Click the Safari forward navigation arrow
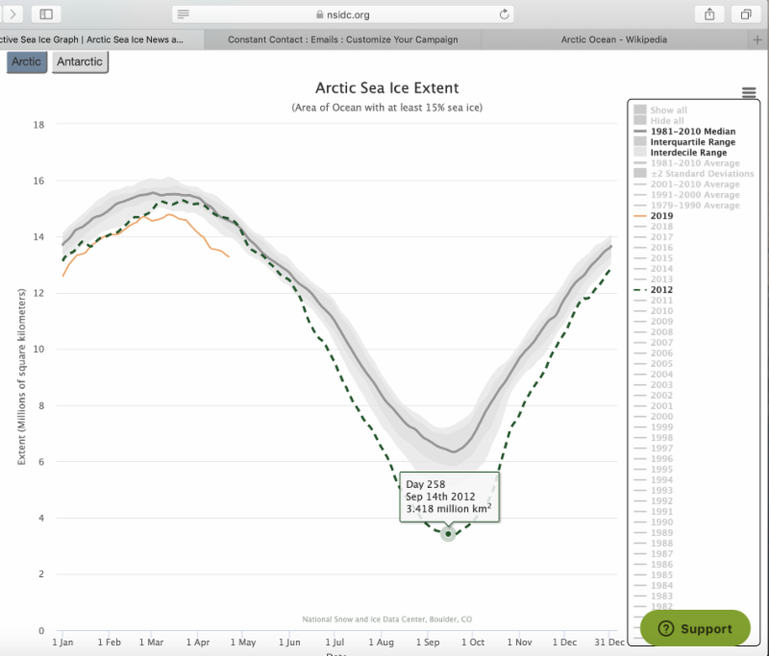The height and width of the screenshot is (656, 769). click(x=13, y=14)
